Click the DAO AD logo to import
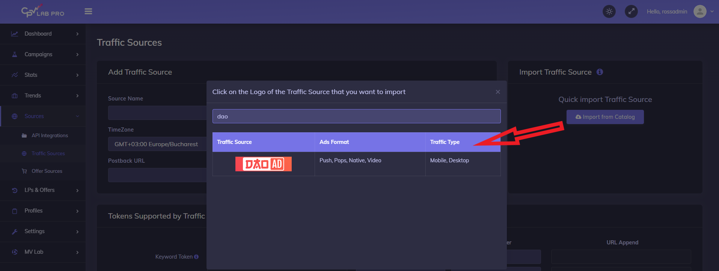The height and width of the screenshot is (271, 719). [x=264, y=164]
